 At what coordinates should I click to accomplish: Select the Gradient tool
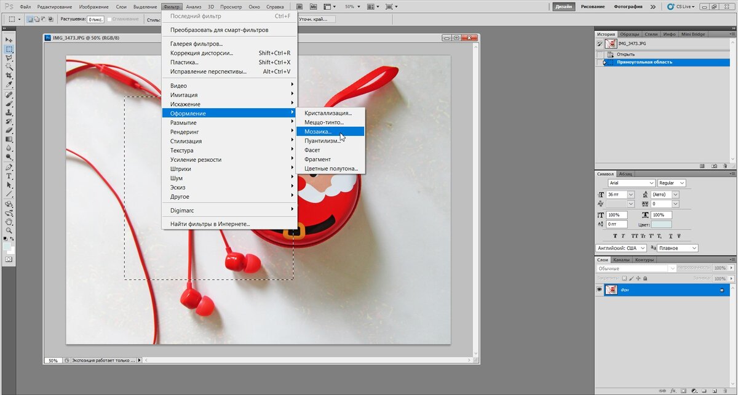tap(9, 139)
